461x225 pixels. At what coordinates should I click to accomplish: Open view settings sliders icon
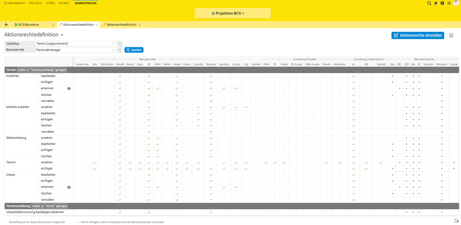pos(451,35)
